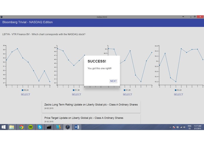Viewport: 204px width, 145px height.
Task: Click NEXT in the Success dialog
Action: pyautogui.click(x=113, y=81)
